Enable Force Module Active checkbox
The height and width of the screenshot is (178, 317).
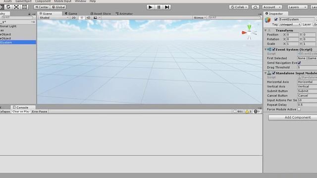299,109
